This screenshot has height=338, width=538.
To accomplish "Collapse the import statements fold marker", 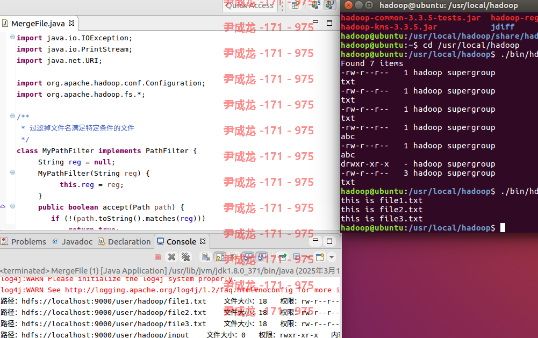I will [x=12, y=37].
